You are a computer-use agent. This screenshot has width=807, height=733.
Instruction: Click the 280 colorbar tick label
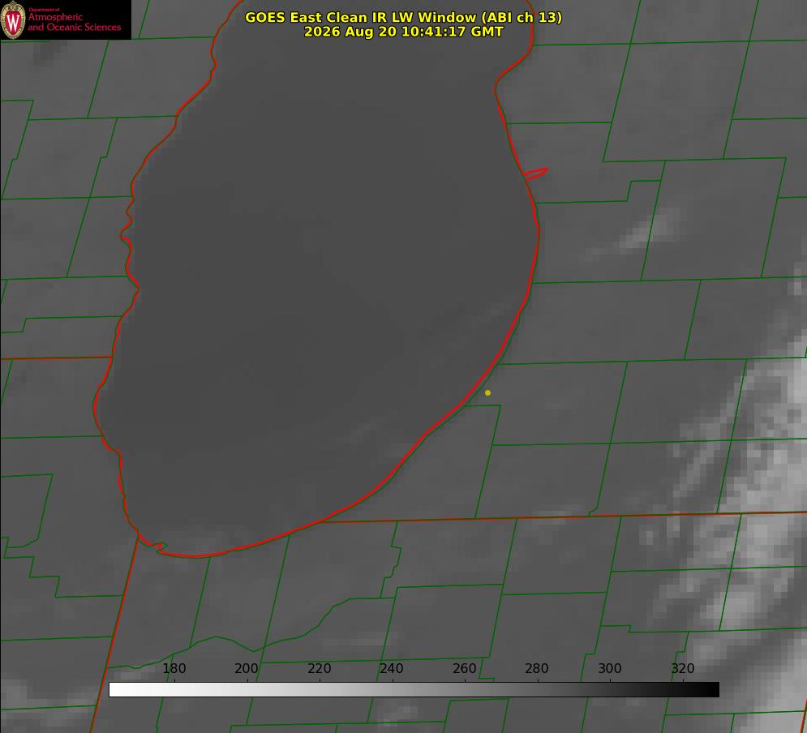pyautogui.click(x=537, y=668)
